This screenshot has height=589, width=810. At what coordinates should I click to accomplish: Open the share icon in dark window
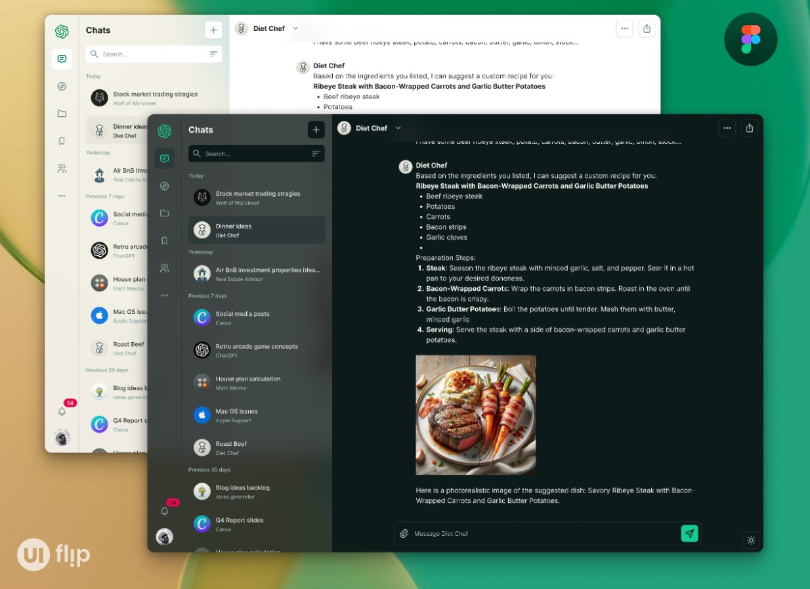coord(749,128)
